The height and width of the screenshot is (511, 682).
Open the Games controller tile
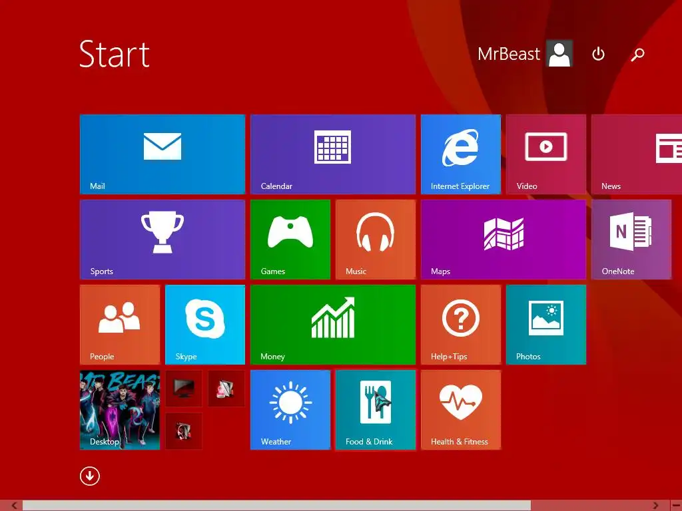tap(290, 240)
